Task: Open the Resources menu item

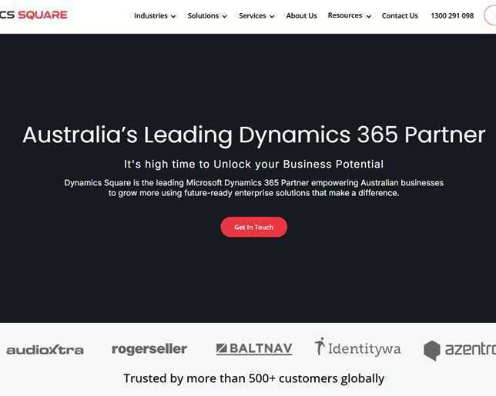Action: click(x=345, y=15)
